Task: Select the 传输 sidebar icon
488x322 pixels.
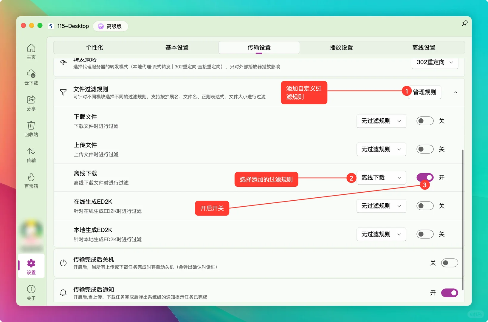Action: click(x=31, y=154)
